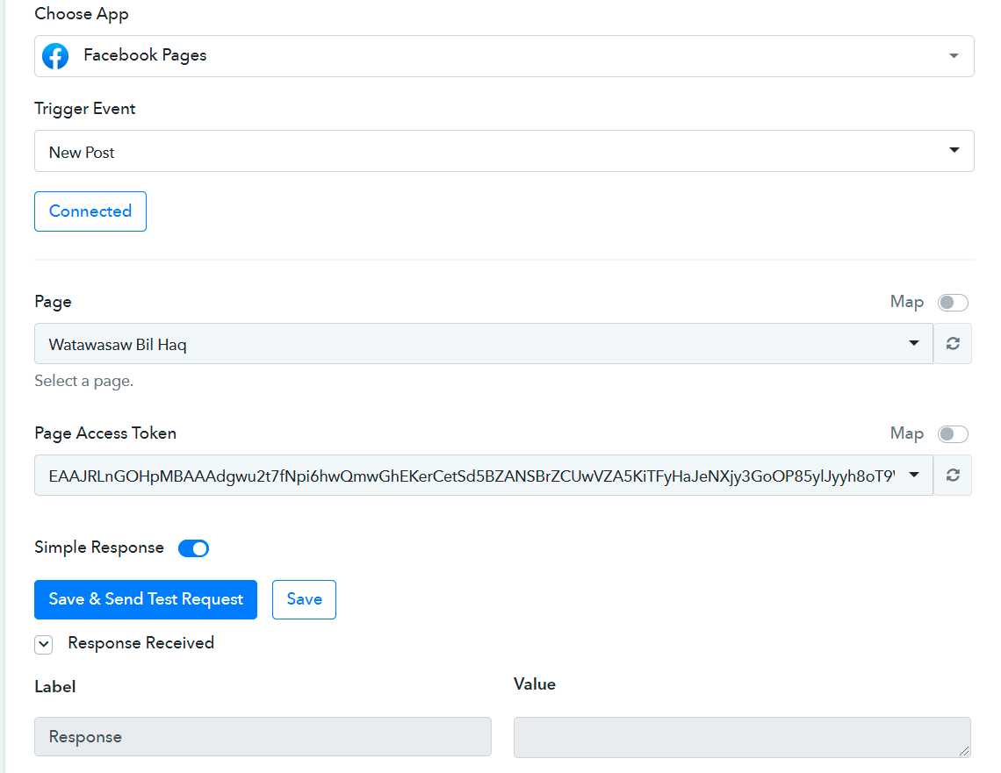The height and width of the screenshot is (773, 1001).
Task: Click the 'Value' column heading
Action: (x=535, y=684)
